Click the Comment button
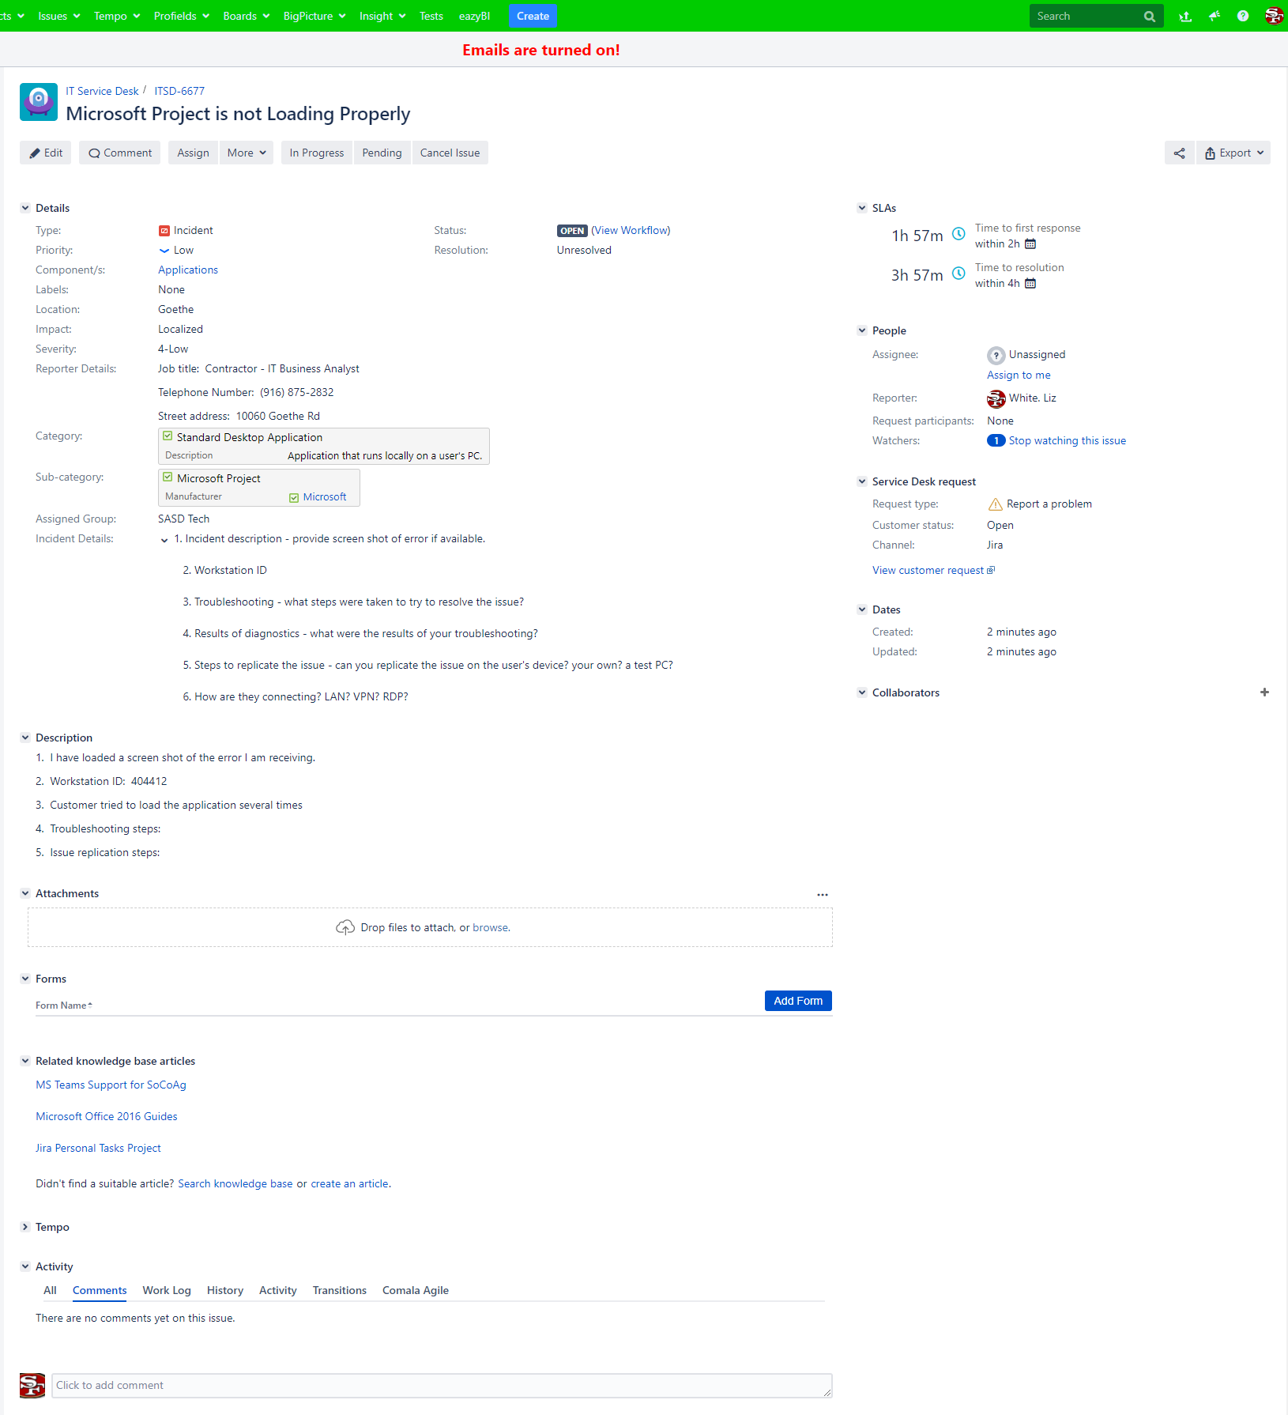 pos(120,153)
